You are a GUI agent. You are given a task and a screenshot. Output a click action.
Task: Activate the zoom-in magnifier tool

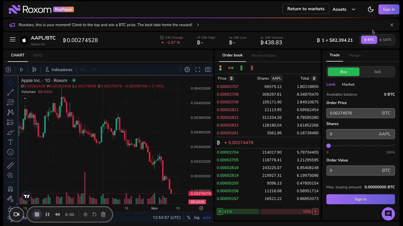(10, 175)
